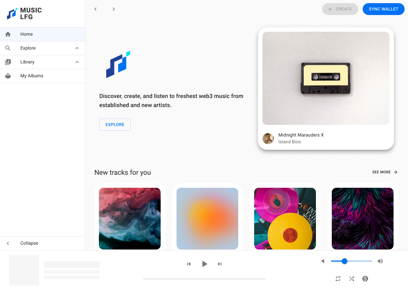The image size is (408, 290).
Task: Click the Create button
Action: pos(340,9)
